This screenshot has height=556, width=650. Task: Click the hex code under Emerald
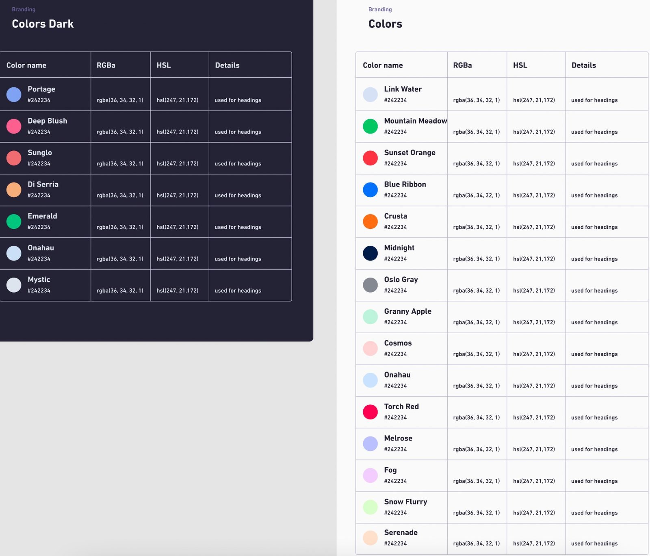tap(39, 227)
